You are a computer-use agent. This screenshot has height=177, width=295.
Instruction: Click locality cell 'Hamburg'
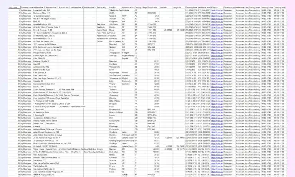113,64
